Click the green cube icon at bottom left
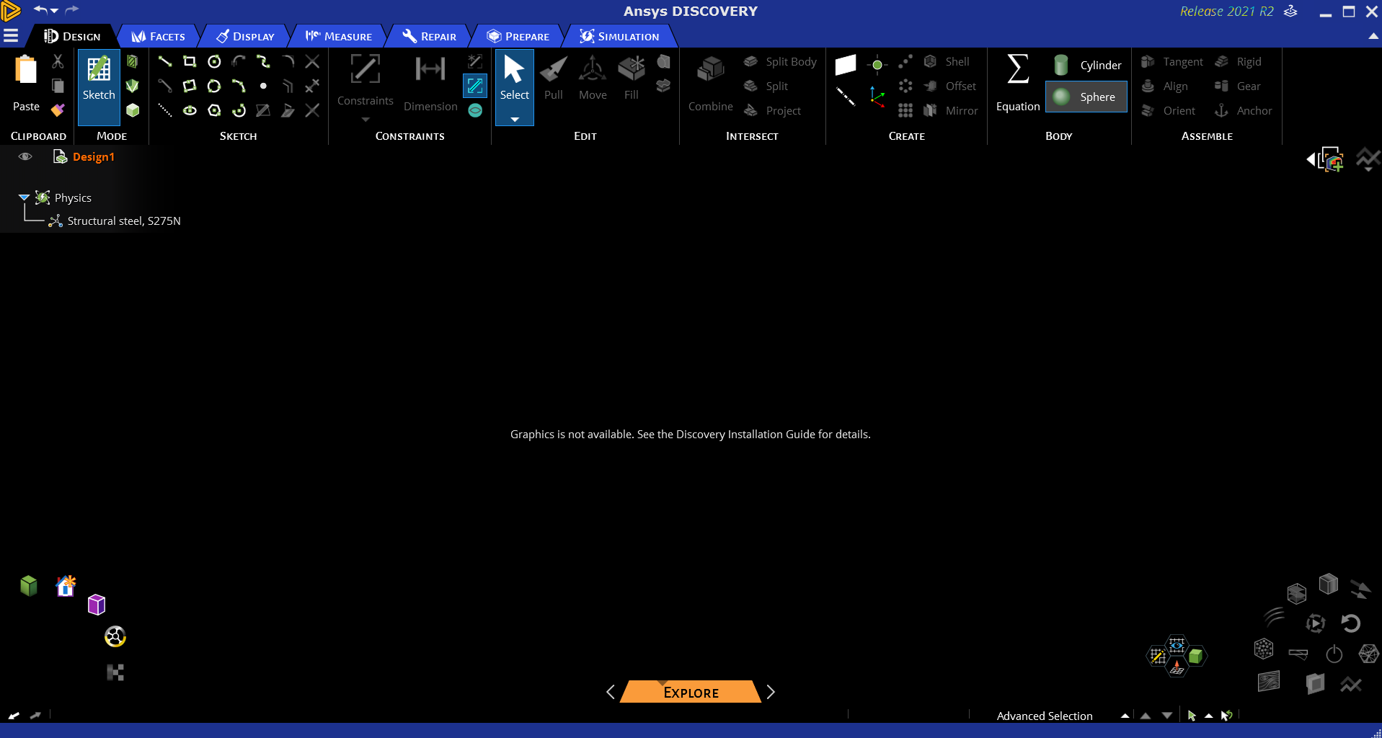The width and height of the screenshot is (1382, 738). click(x=29, y=585)
